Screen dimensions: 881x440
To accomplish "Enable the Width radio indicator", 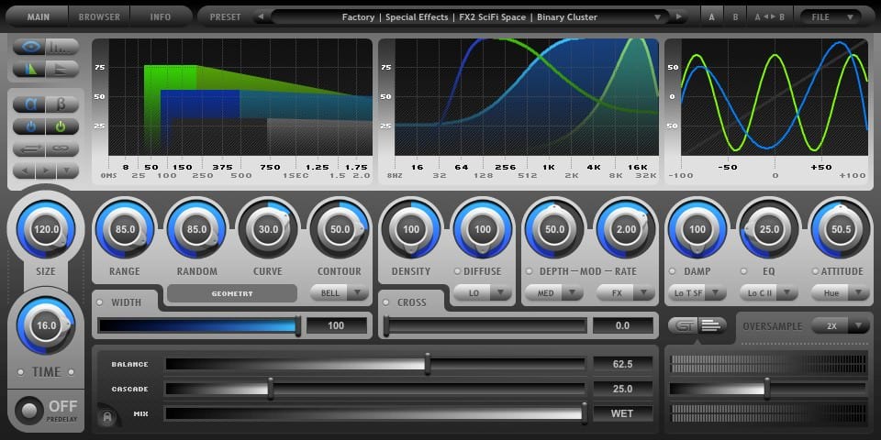I will pyautogui.click(x=100, y=302).
